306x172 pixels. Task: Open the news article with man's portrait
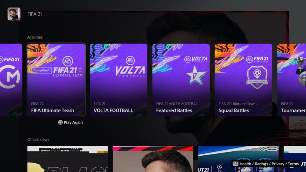(x=153, y=159)
